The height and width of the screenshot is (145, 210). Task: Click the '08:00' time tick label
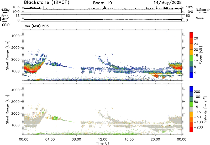tap(76, 140)
